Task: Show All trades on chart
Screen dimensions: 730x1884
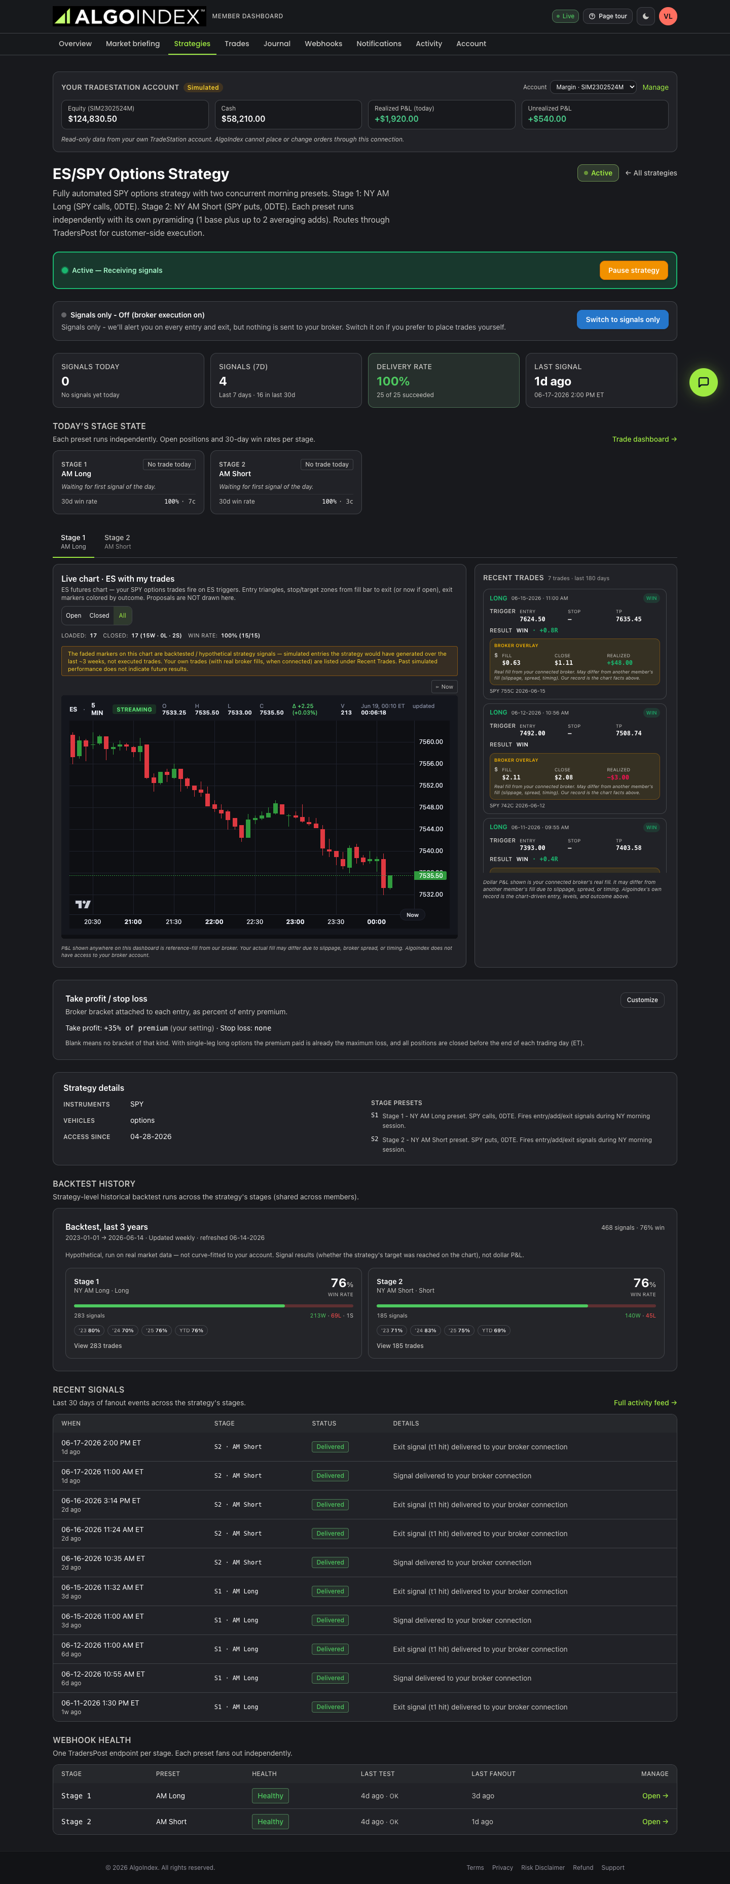Action: pyautogui.click(x=123, y=616)
